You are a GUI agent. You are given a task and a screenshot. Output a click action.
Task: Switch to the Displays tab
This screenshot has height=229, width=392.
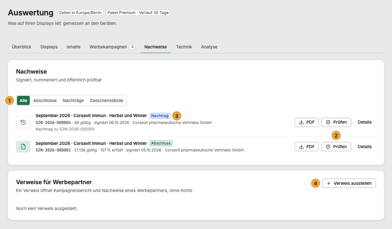[x=49, y=47]
